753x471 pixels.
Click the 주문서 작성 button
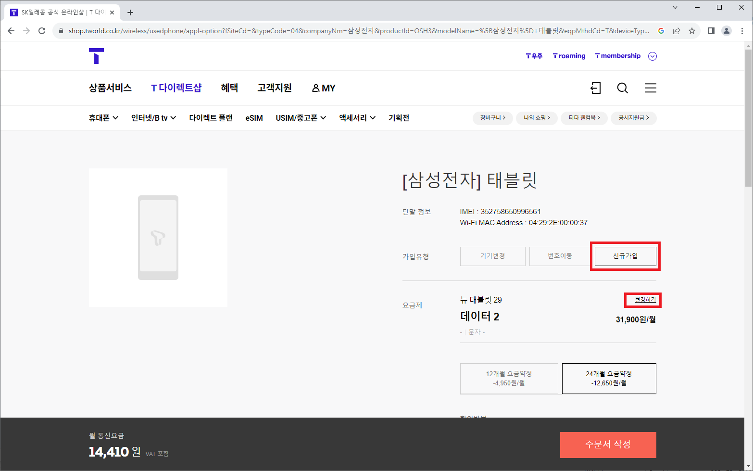pos(608,445)
